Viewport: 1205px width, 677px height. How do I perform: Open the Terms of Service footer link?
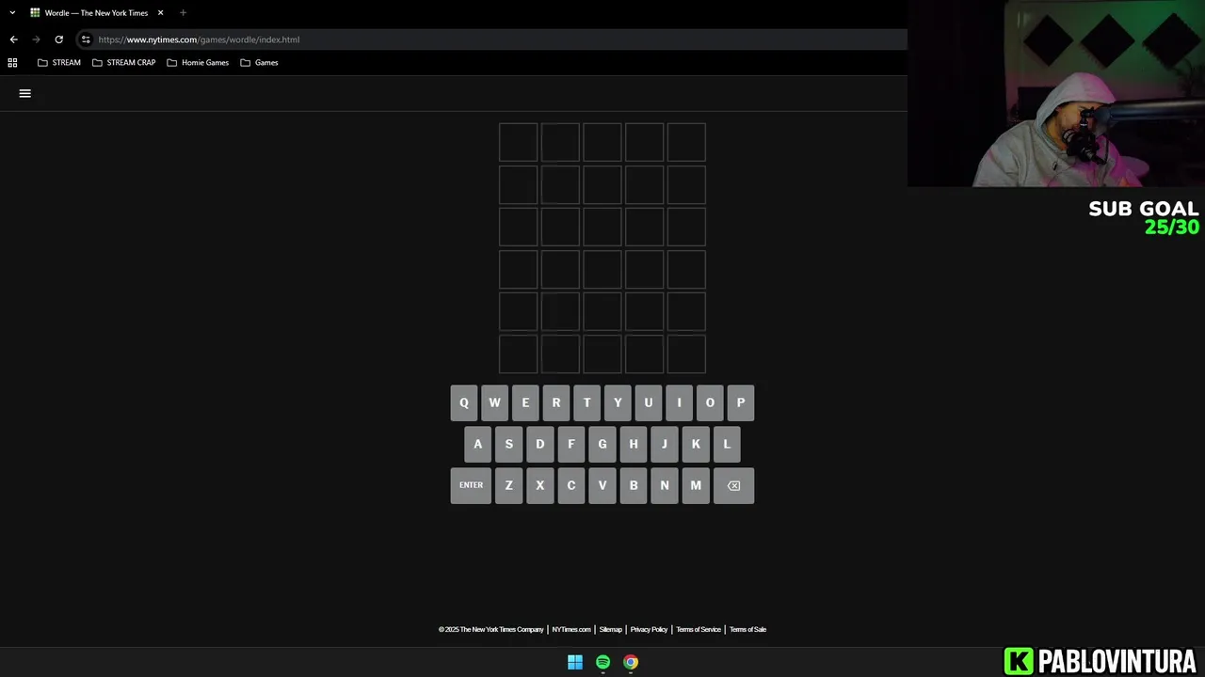(699, 629)
